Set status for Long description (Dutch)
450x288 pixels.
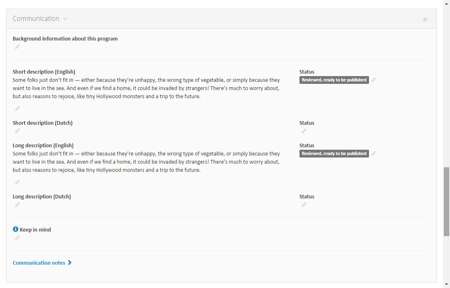pyautogui.click(x=304, y=205)
